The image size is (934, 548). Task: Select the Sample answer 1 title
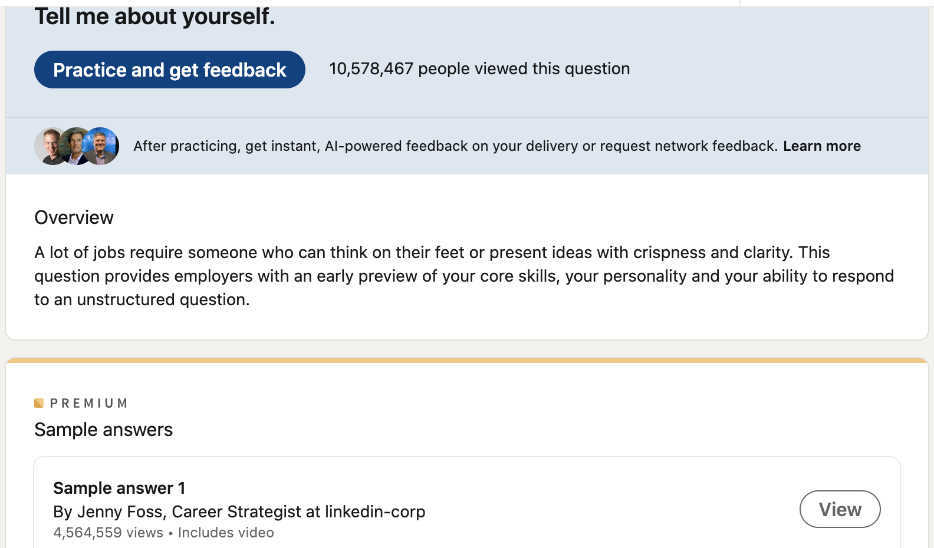tap(119, 488)
